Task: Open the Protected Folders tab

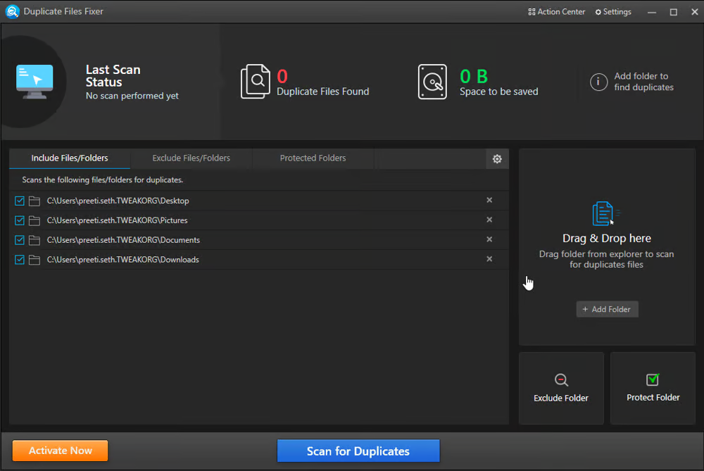Action: click(313, 158)
